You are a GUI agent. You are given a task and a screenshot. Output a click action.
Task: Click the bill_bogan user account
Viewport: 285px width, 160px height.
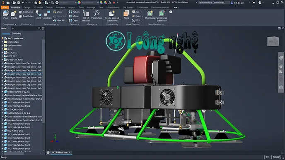[x=239, y=3]
